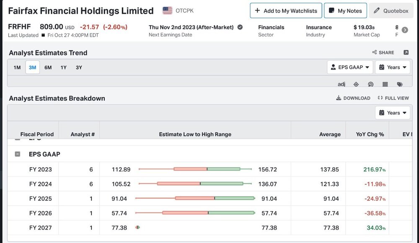The image size is (419, 243).
Task: Select the 3Y time range tab
Action: point(79,67)
